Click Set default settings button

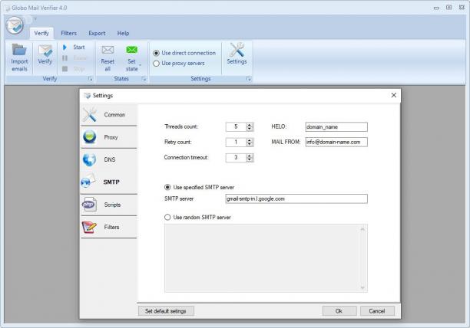point(166,311)
